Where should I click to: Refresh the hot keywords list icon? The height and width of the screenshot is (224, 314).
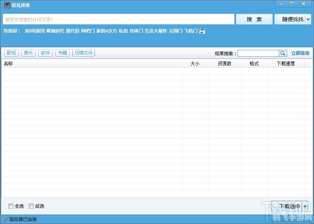pos(202,31)
